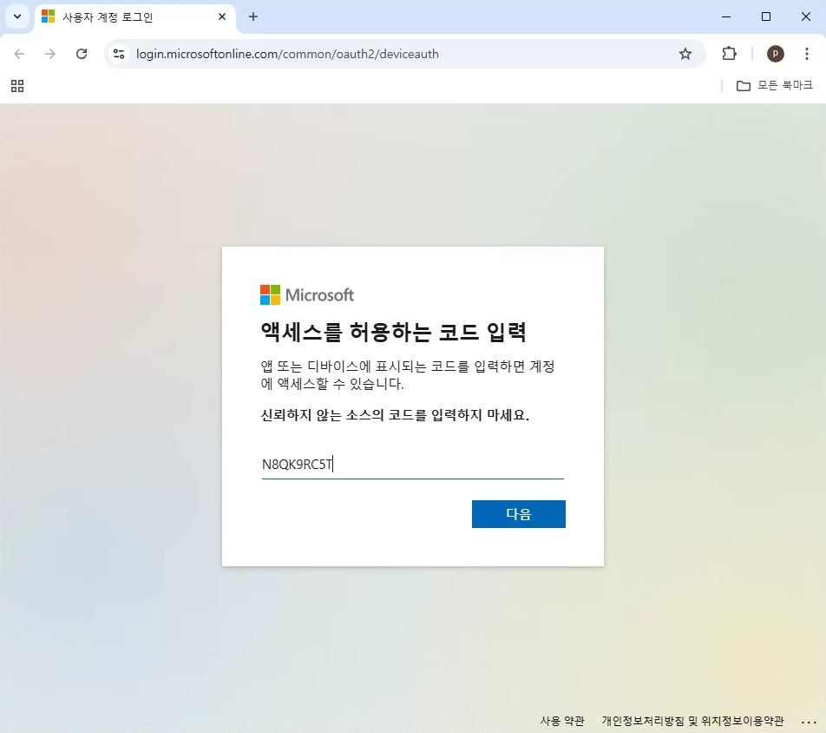Go forward to next page
This screenshot has width=826, height=733.
pyautogui.click(x=50, y=54)
